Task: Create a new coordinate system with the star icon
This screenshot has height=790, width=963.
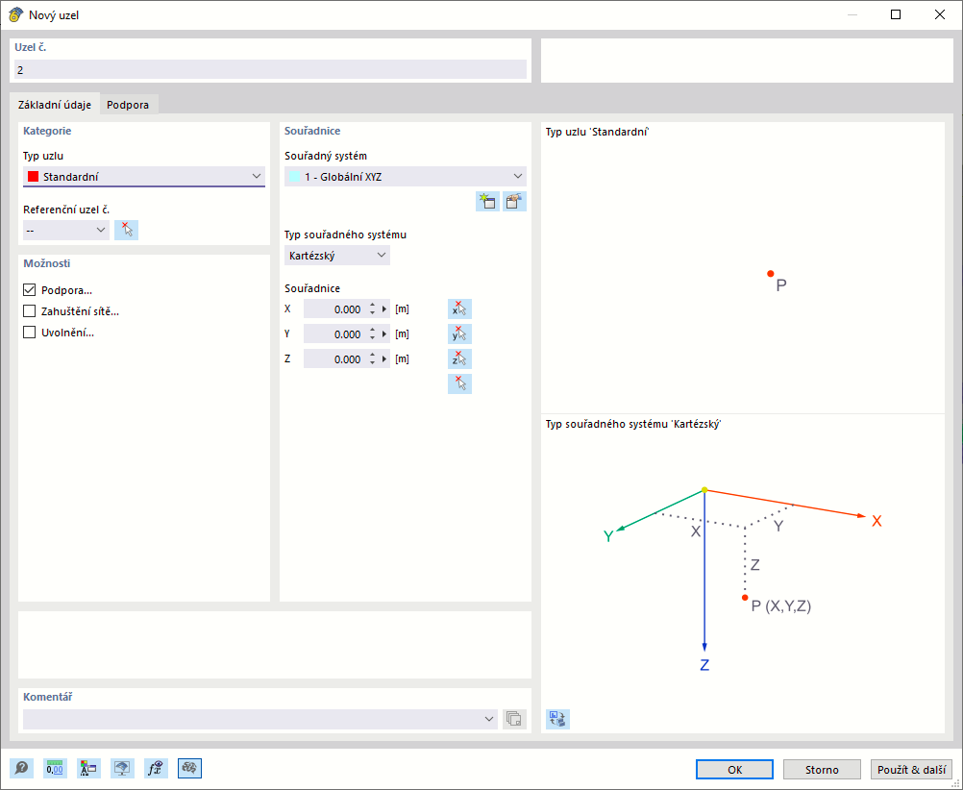Action: pos(487,202)
